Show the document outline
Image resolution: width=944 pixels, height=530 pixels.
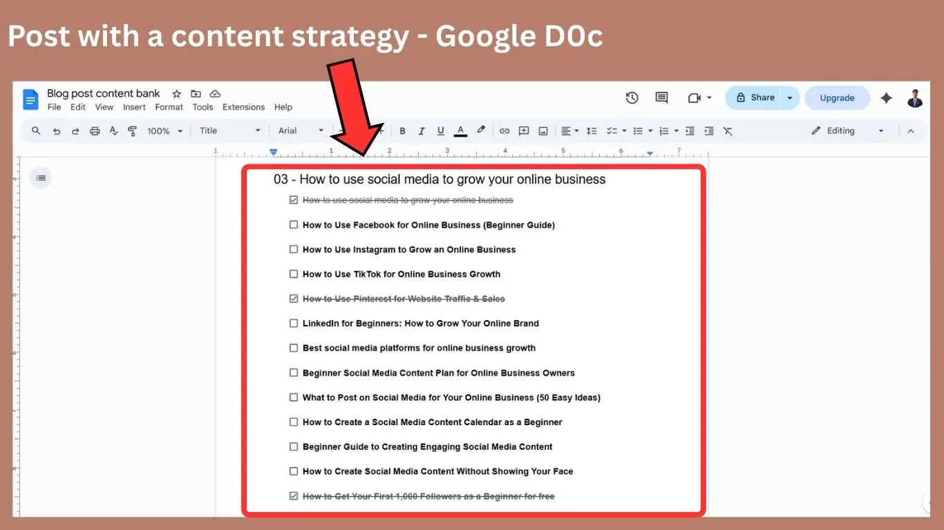pyautogui.click(x=41, y=178)
